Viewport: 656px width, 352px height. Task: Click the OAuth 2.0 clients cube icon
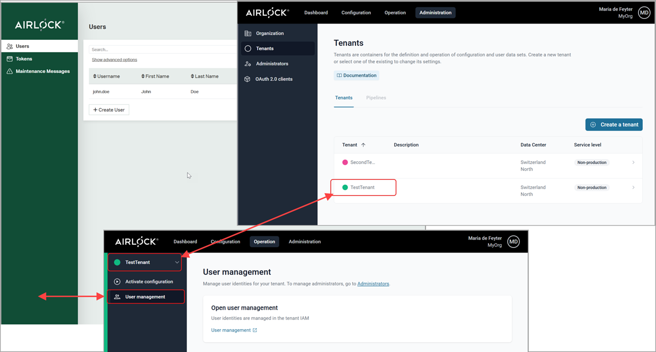tap(247, 79)
